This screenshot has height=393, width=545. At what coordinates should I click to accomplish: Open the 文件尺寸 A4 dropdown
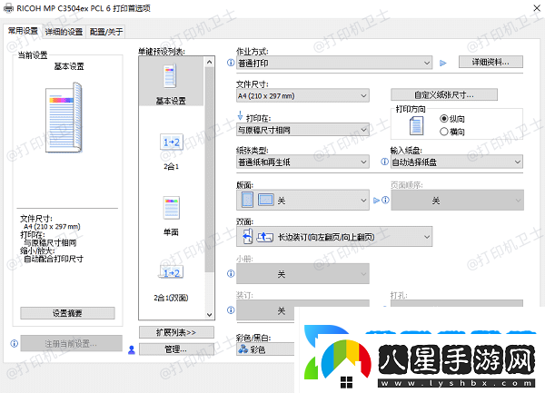(x=302, y=96)
